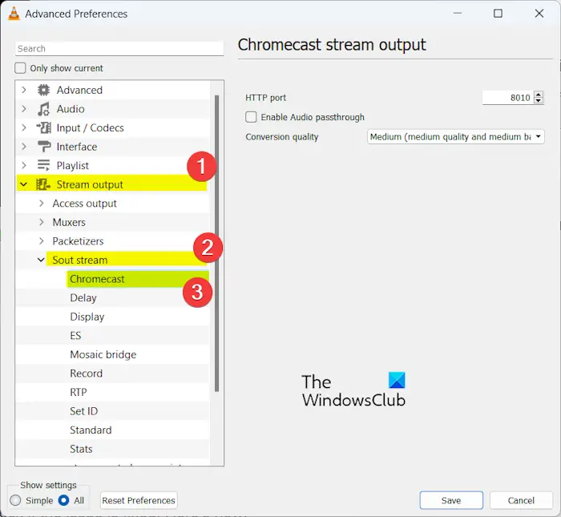
Task: Decrease HTTP port with down arrow
Action: coord(538,100)
